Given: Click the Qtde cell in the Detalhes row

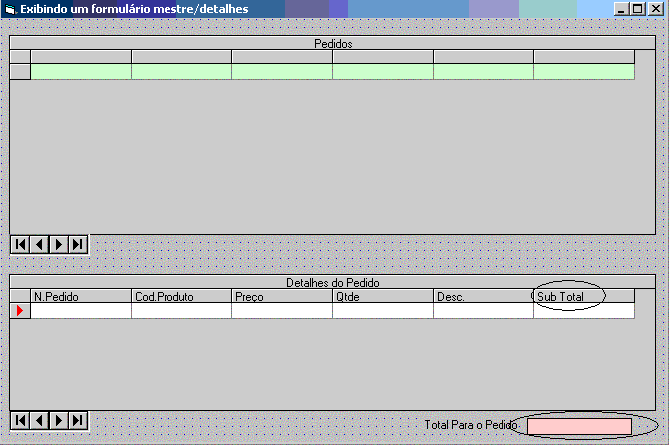Looking at the screenshot, I should point(383,311).
